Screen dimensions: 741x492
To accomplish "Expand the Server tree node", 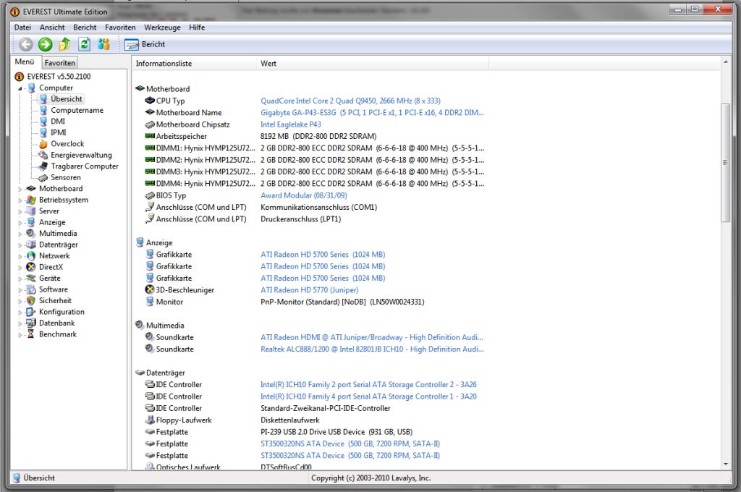I will coord(20,212).
